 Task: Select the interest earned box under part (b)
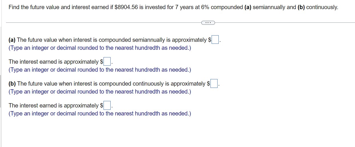pos(107,105)
